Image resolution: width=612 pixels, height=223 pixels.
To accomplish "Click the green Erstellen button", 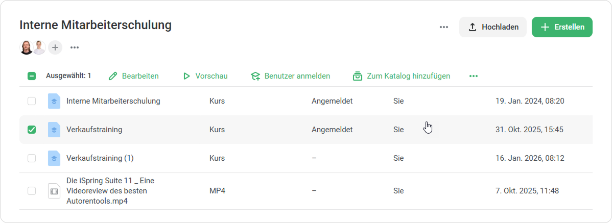I will [x=562, y=27].
